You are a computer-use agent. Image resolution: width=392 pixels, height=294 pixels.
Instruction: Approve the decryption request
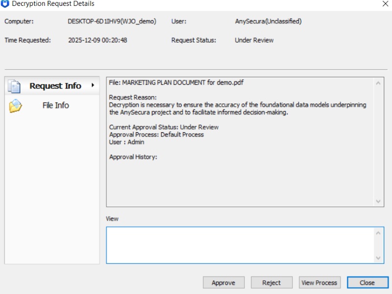(x=223, y=282)
